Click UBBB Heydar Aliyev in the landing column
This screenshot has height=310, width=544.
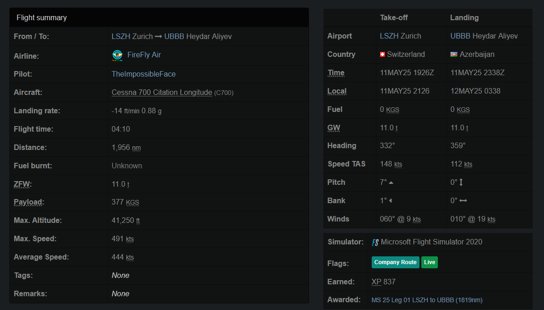click(484, 36)
